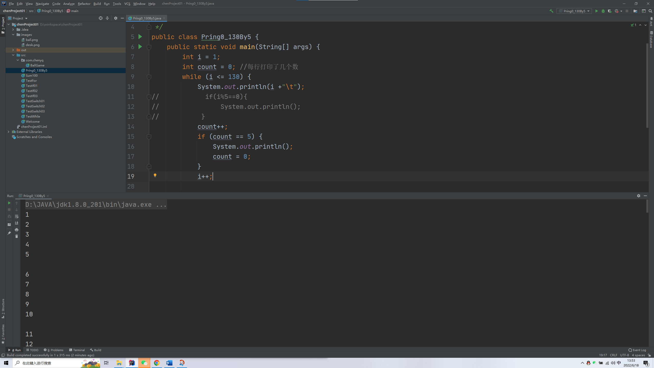
Task: Jump to previous highlighted problem arrow
Action: 640,25
